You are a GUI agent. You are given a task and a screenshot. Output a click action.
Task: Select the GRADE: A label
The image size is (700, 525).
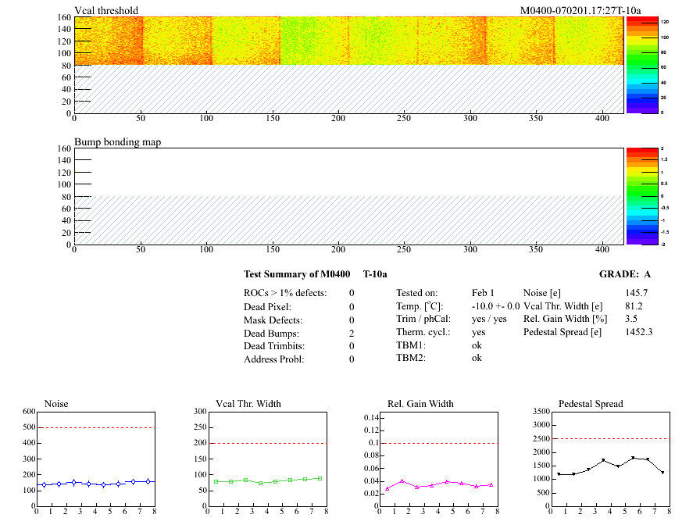tap(624, 274)
